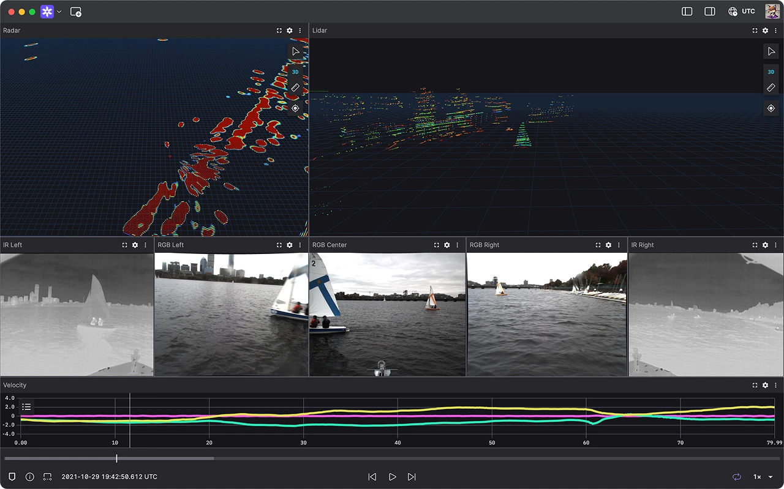Open the IR Right panel menu
Image resolution: width=784 pixels, height=489 pixels.
pyautogui.click(x=774, y=245)
